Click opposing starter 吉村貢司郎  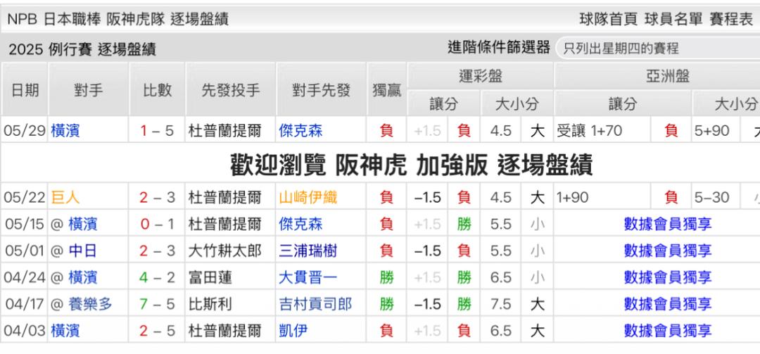click(315, 304)
